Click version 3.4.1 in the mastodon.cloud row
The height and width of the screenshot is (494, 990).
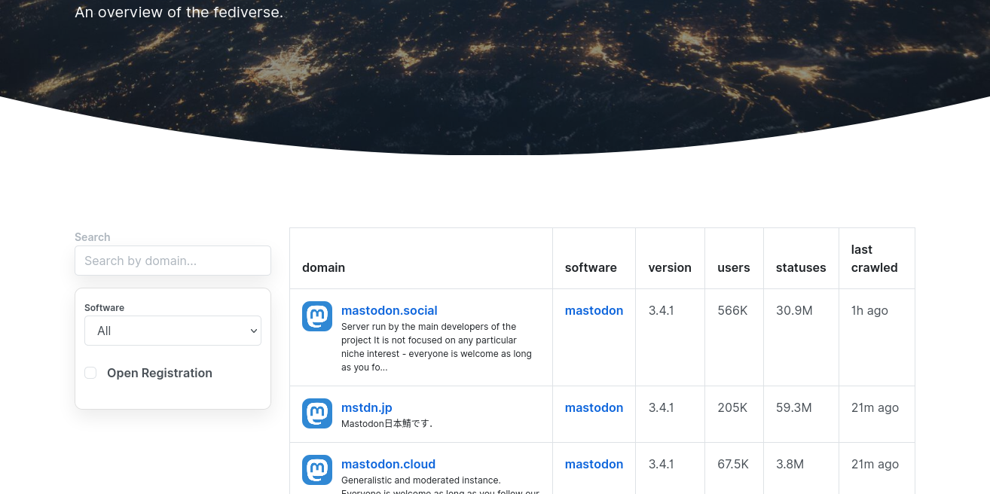pyautogui.click(x=661, y=464)
